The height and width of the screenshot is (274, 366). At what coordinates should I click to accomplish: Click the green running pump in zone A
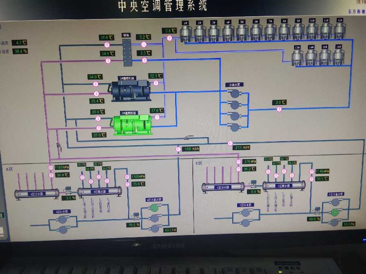155,207
